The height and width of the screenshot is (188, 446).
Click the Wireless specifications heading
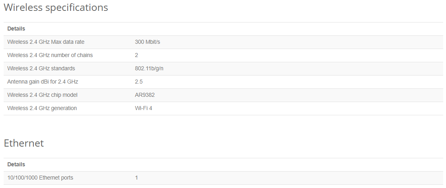coord(56,7)
